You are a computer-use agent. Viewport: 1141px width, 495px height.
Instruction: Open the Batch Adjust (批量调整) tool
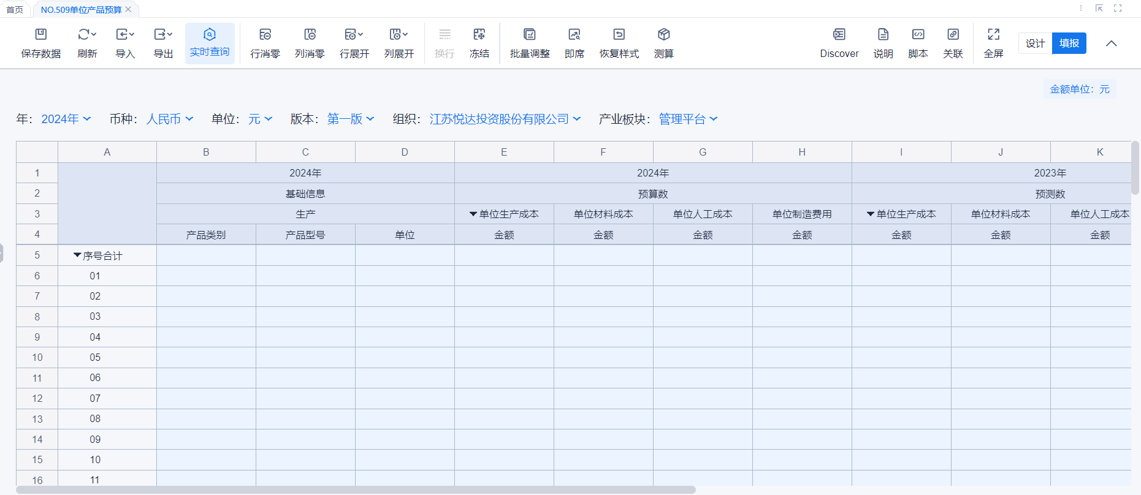tap(530, 35)
